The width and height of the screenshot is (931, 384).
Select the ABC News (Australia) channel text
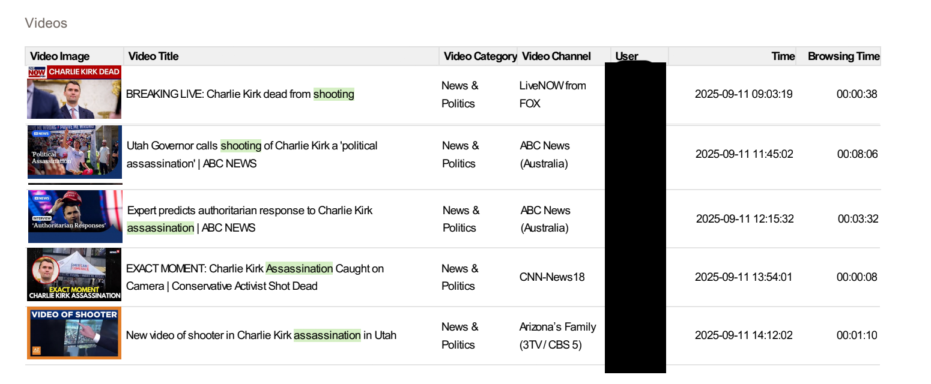(x=545, y=154)
